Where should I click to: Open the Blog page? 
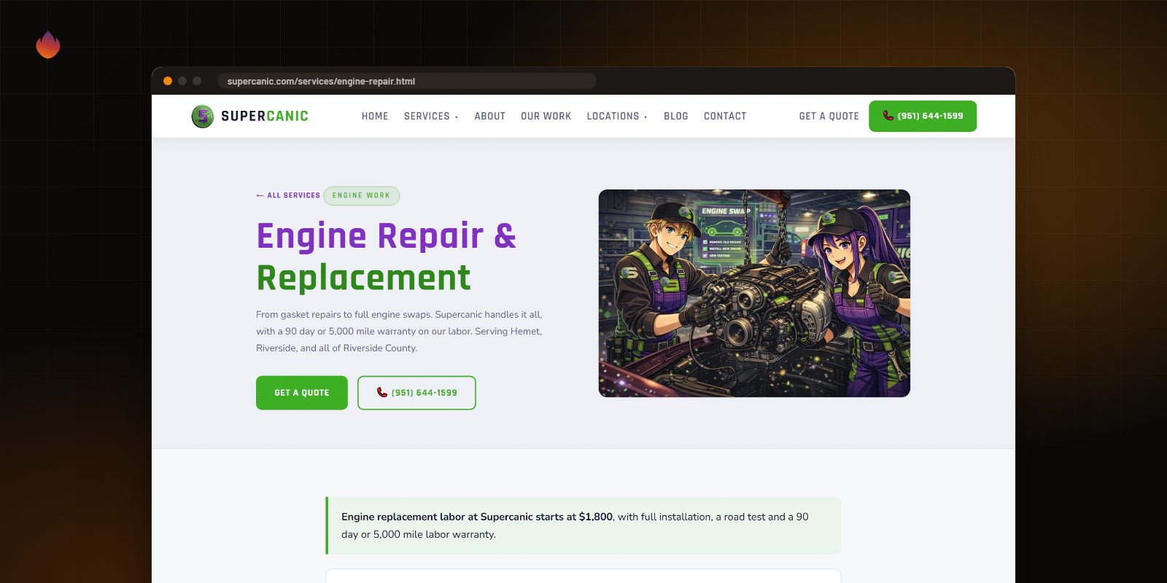coord(676,116)
